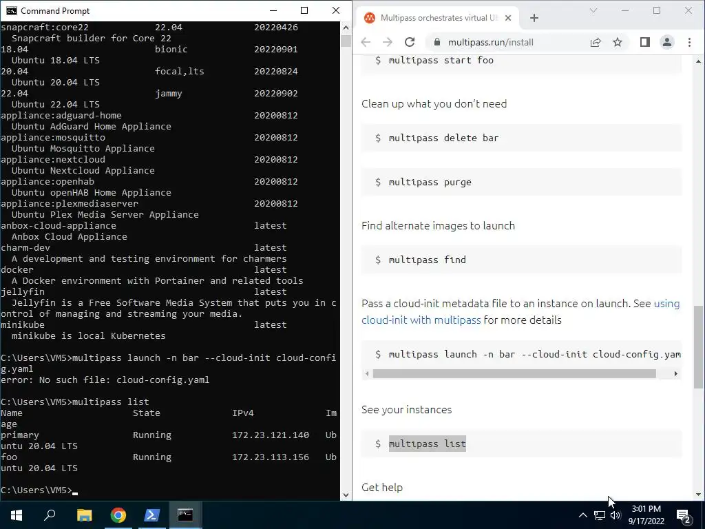Click 'Get help' heading

point(382,488)
